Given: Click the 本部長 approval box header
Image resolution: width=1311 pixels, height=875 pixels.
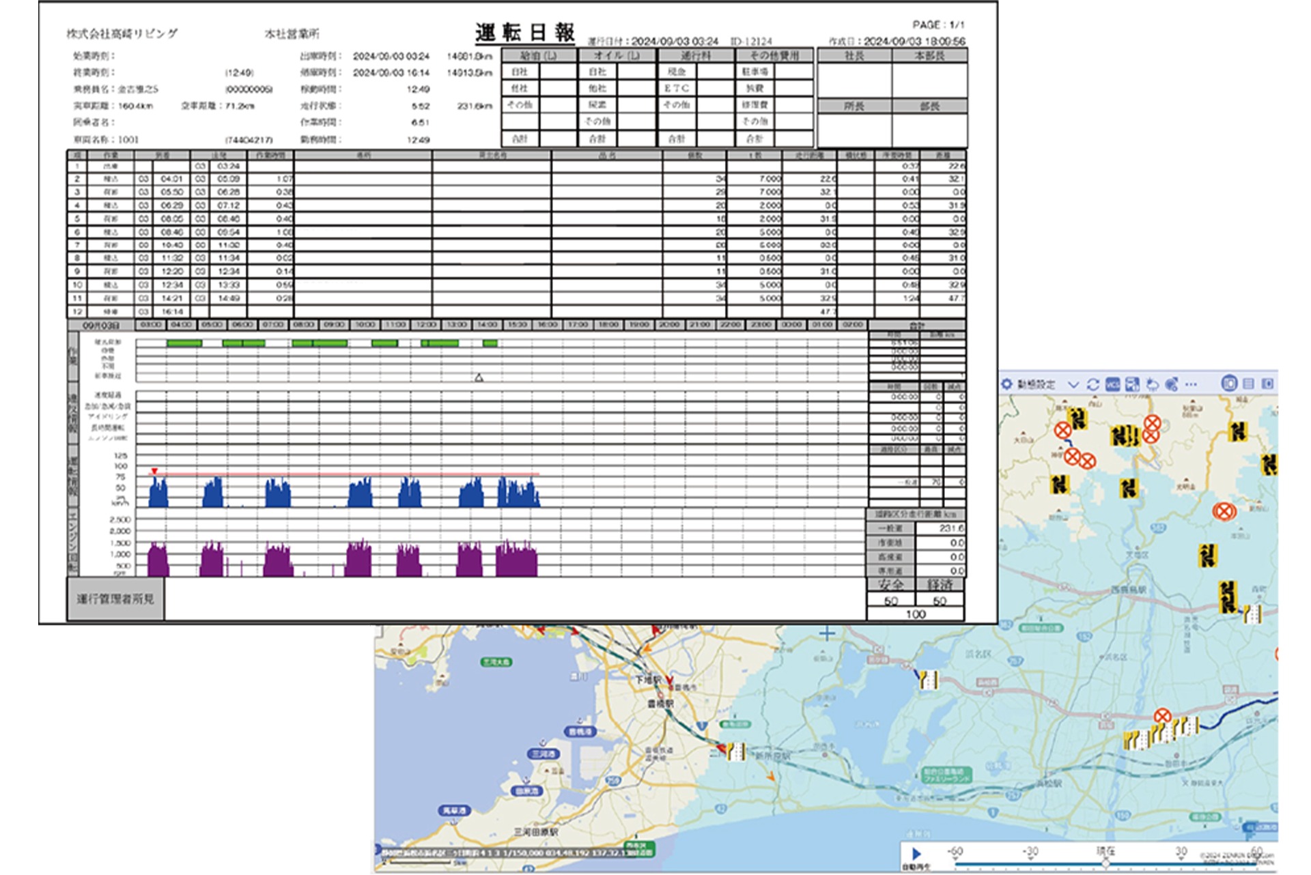Looking at the screenshot, I should 930,56.
